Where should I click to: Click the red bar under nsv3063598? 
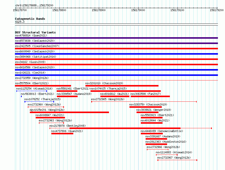coord(150,96)
